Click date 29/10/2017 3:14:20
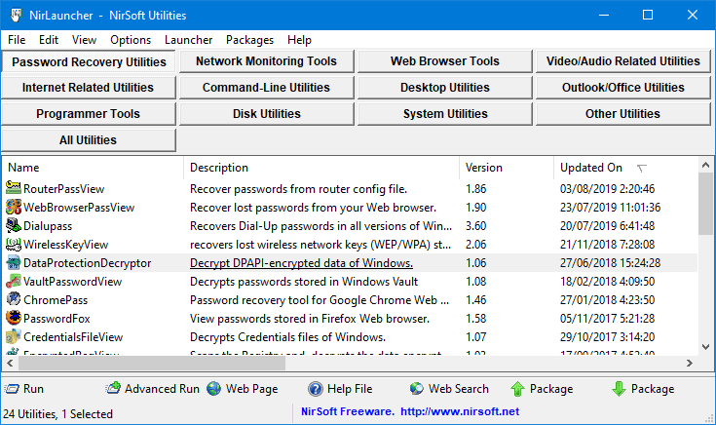 click(x=607, y=337)
